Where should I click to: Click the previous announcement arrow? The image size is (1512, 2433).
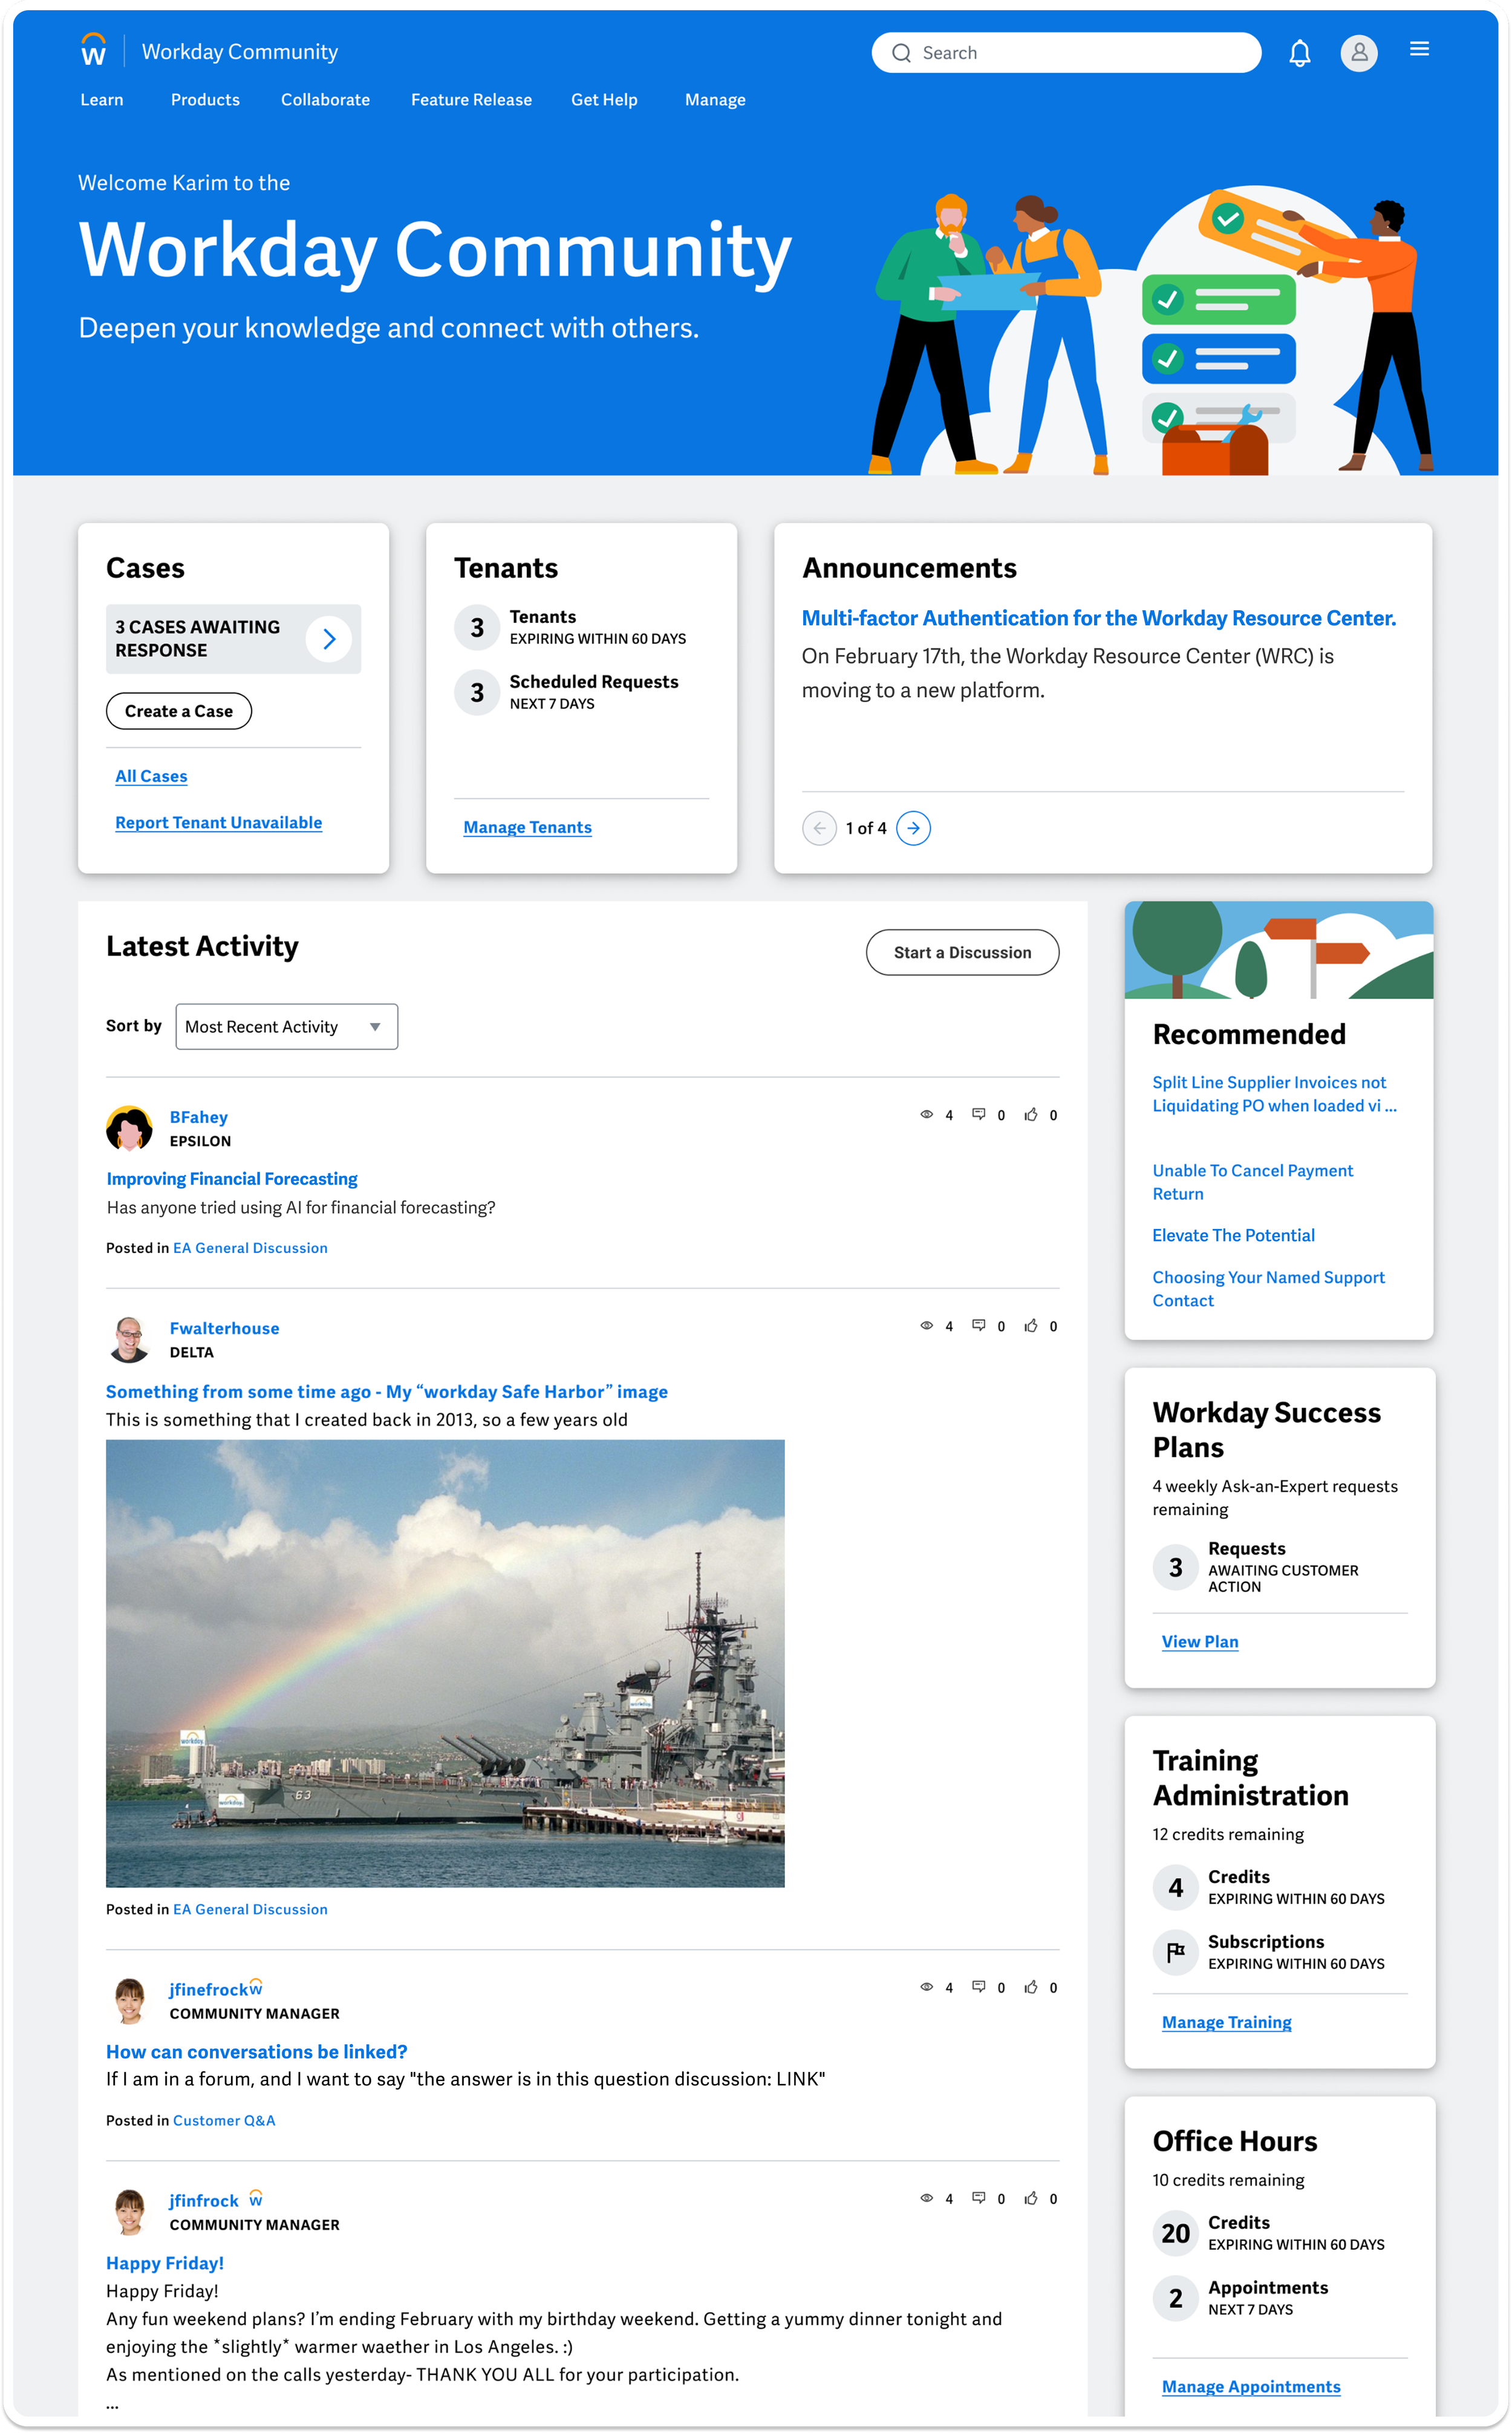coord(819,828)
